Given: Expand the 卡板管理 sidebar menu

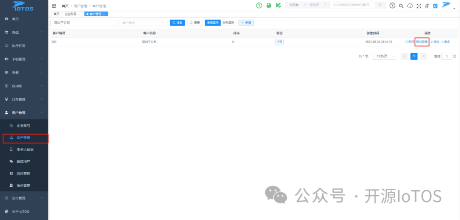Looking at the screenshot, I should 24,59.
